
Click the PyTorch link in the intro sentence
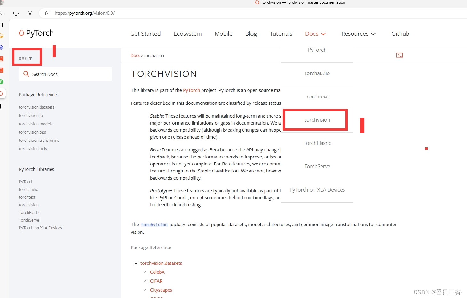click(x=191, y=90)
